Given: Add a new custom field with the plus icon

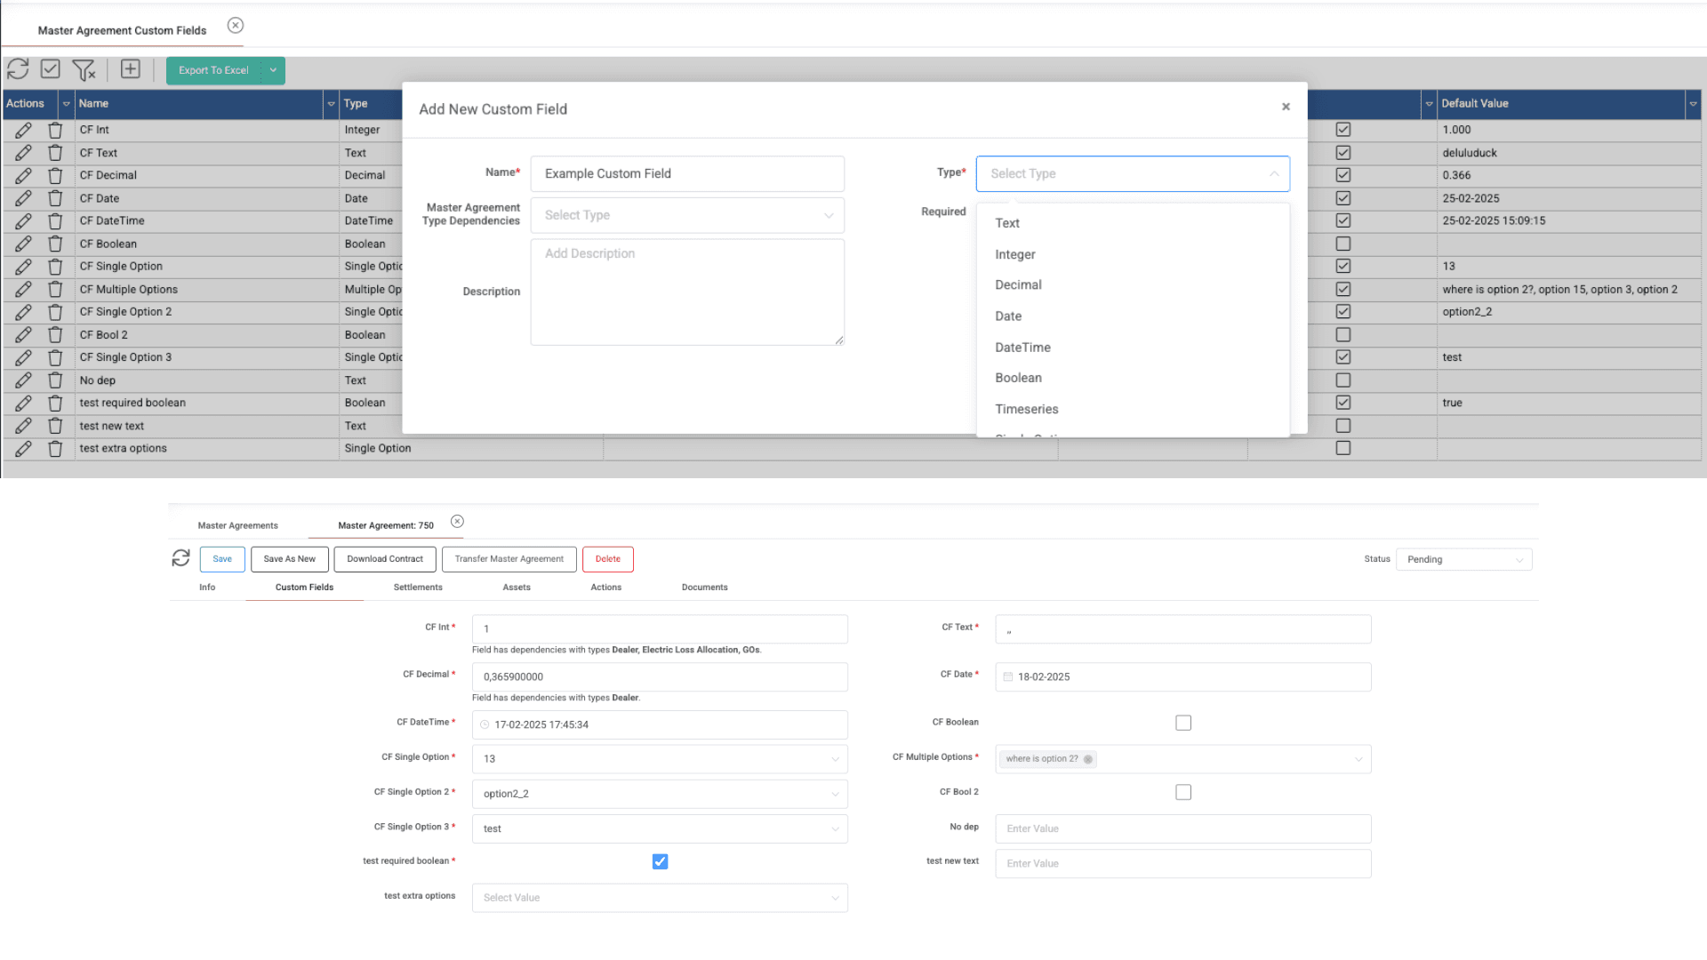Looking at the screenshot, I should [131, 69].
